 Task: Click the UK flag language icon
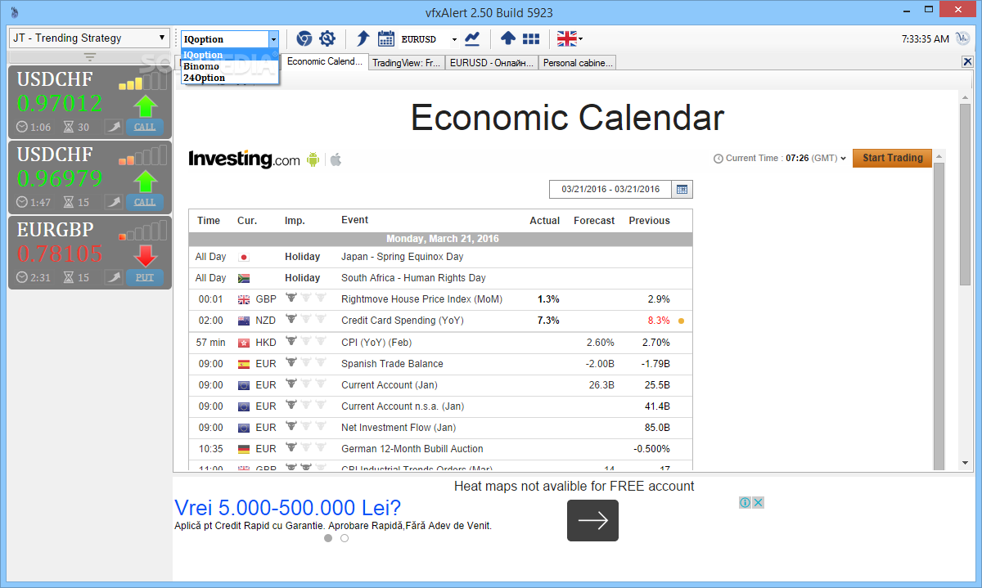566,38
